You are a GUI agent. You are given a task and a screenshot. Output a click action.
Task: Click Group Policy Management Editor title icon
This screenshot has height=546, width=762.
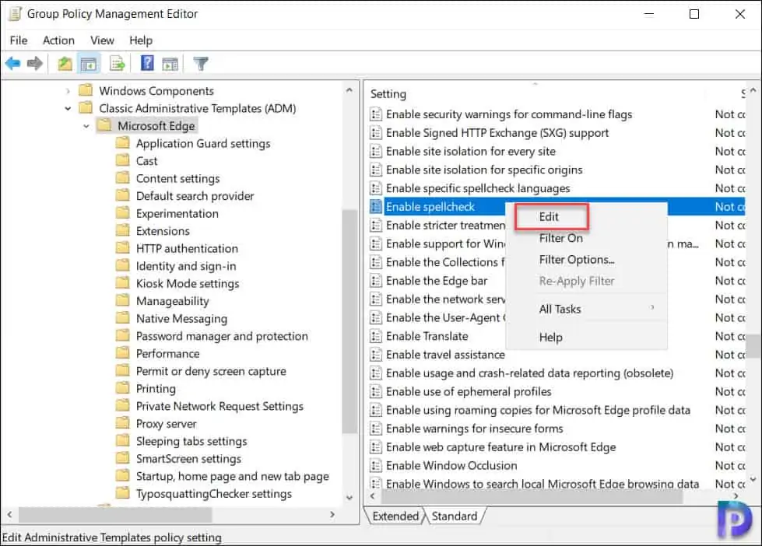coord(15,14)
